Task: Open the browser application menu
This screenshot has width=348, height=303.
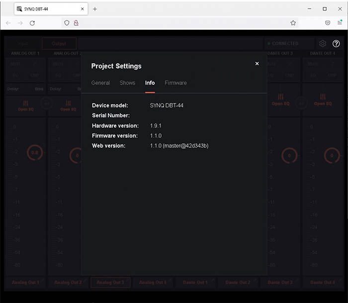Action: (340, 23)
